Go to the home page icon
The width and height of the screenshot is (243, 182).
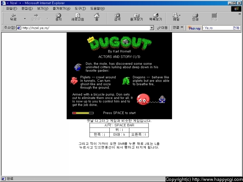click(96, 17)
